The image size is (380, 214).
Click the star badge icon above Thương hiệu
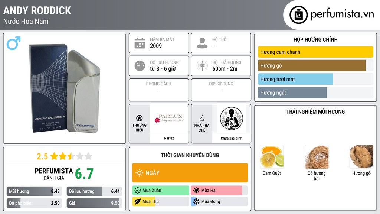pyautogui.click(x=140, y=118)
